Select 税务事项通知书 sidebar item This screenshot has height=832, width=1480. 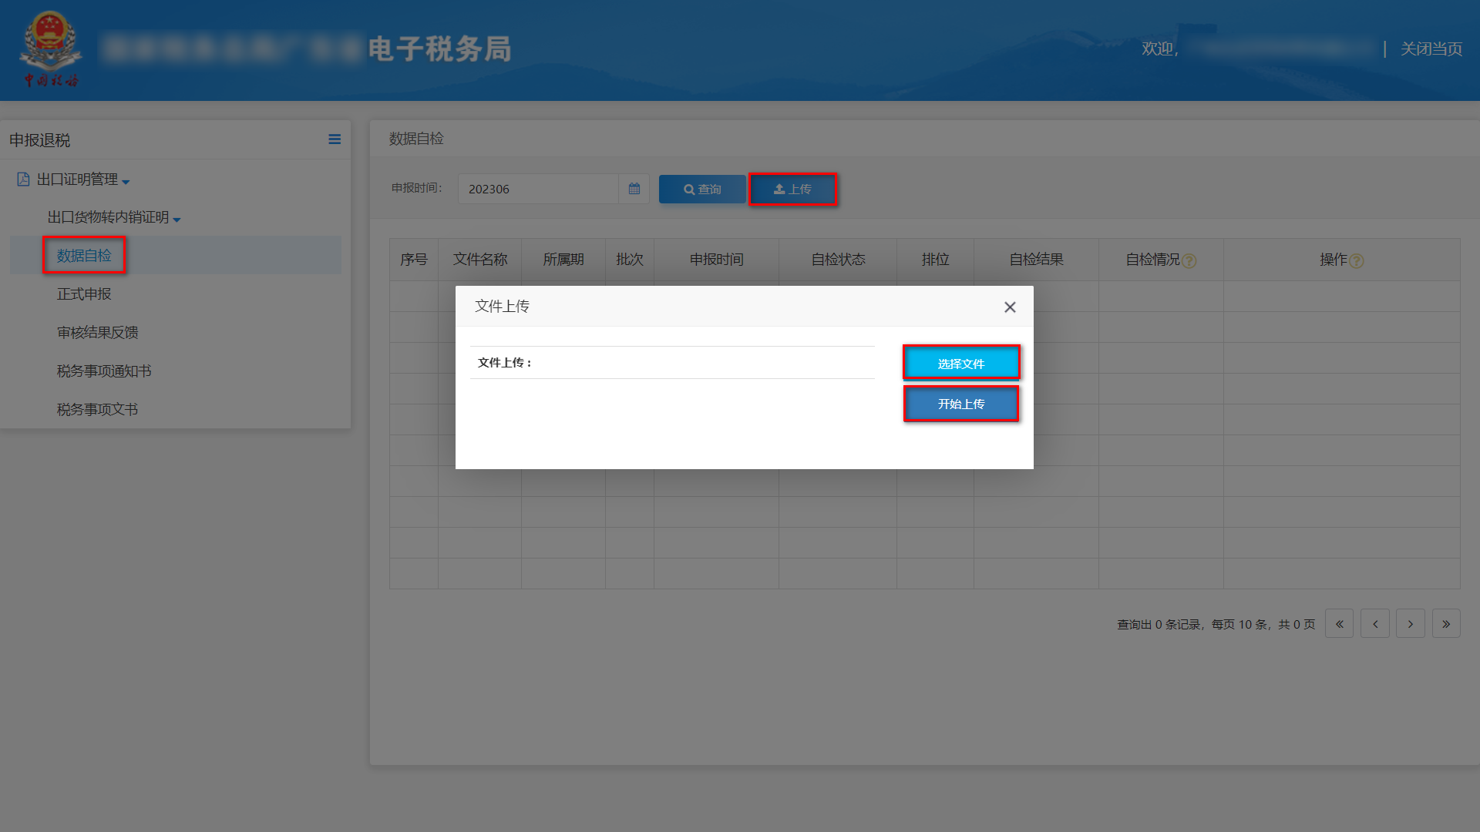[x=104, y=371]
